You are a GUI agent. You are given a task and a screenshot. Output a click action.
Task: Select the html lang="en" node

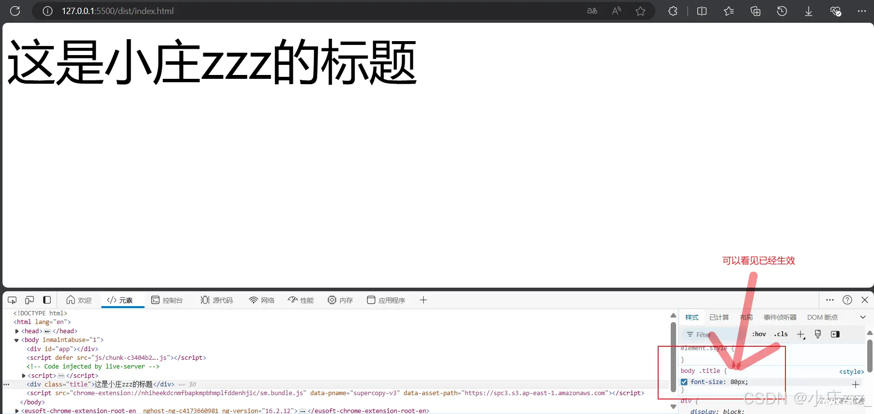tap(42, 322)
